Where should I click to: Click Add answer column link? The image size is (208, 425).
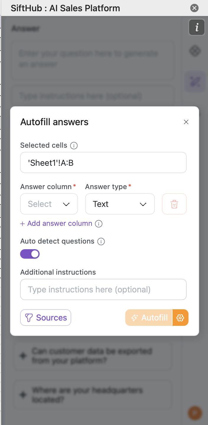56,223
